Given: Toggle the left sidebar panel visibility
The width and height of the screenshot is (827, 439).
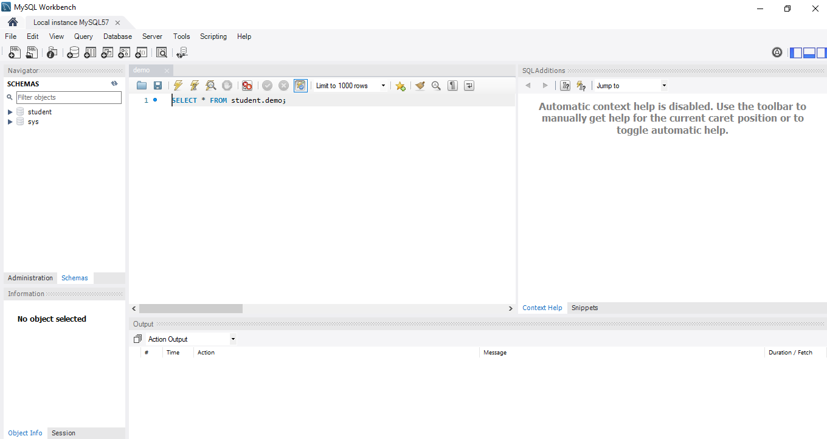Looking at the screenshot, I should click(x=796, y=53).
